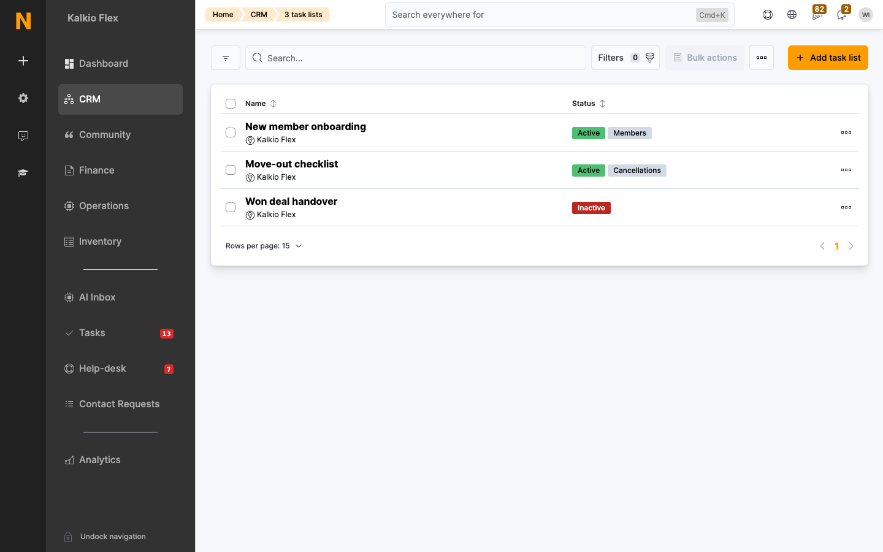Focus the Search everywhere field
883x552 pixels.
click(x=560, y=15)
